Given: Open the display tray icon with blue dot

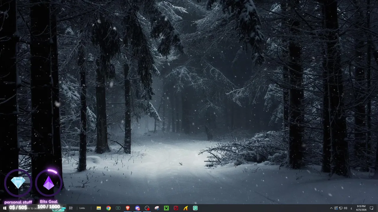Looking at the screenshot, I should tap(336, 208).
